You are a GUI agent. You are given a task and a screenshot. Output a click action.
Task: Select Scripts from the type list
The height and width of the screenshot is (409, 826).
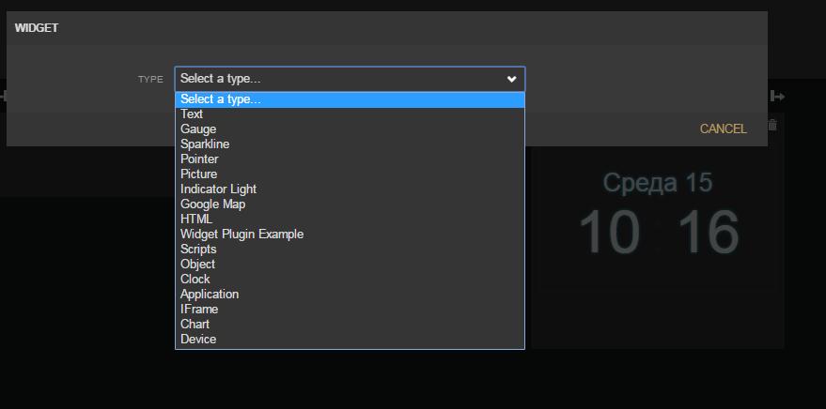click(x=198, y=250)
